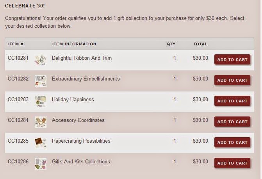
Task: Add Delightful Ribbon And Trim to cart
Action: 232,59
